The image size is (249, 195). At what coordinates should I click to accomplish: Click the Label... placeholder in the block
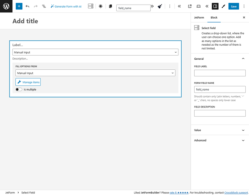(x=17, y=45)
